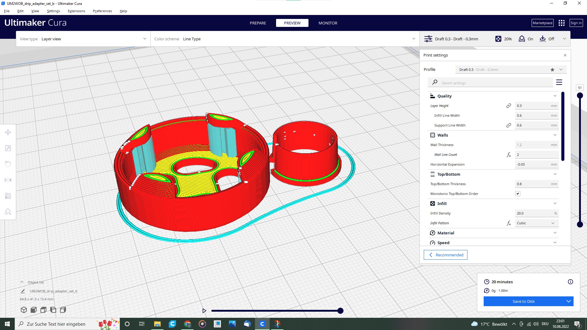The image size is (587, 330).
Task: Collapse the Walls settings section
Action: 555,135
